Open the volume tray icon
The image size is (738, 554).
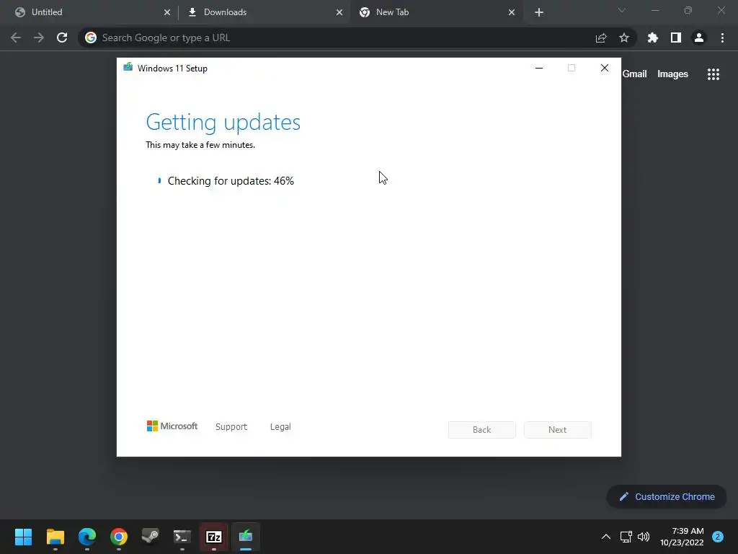pos(644,537)
